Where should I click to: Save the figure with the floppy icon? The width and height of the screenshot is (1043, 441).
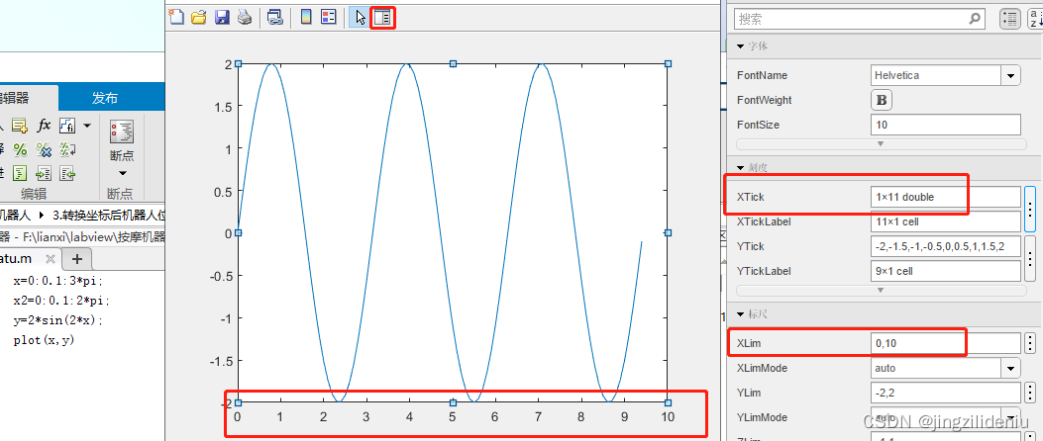click(222, 17)
